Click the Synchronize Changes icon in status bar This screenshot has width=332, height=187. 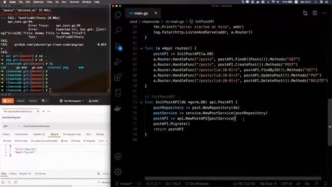coord(139,184)
